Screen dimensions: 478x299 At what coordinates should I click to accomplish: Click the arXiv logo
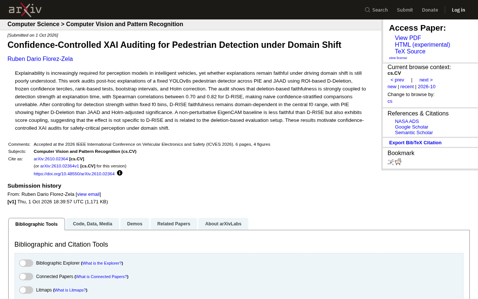25,10
